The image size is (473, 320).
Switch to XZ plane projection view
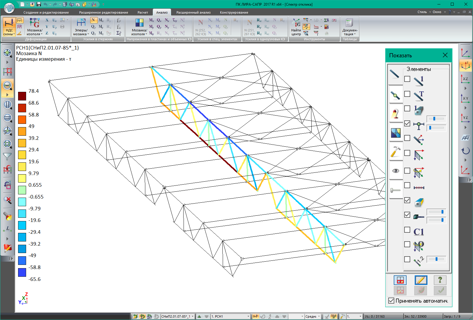(465, 79)
